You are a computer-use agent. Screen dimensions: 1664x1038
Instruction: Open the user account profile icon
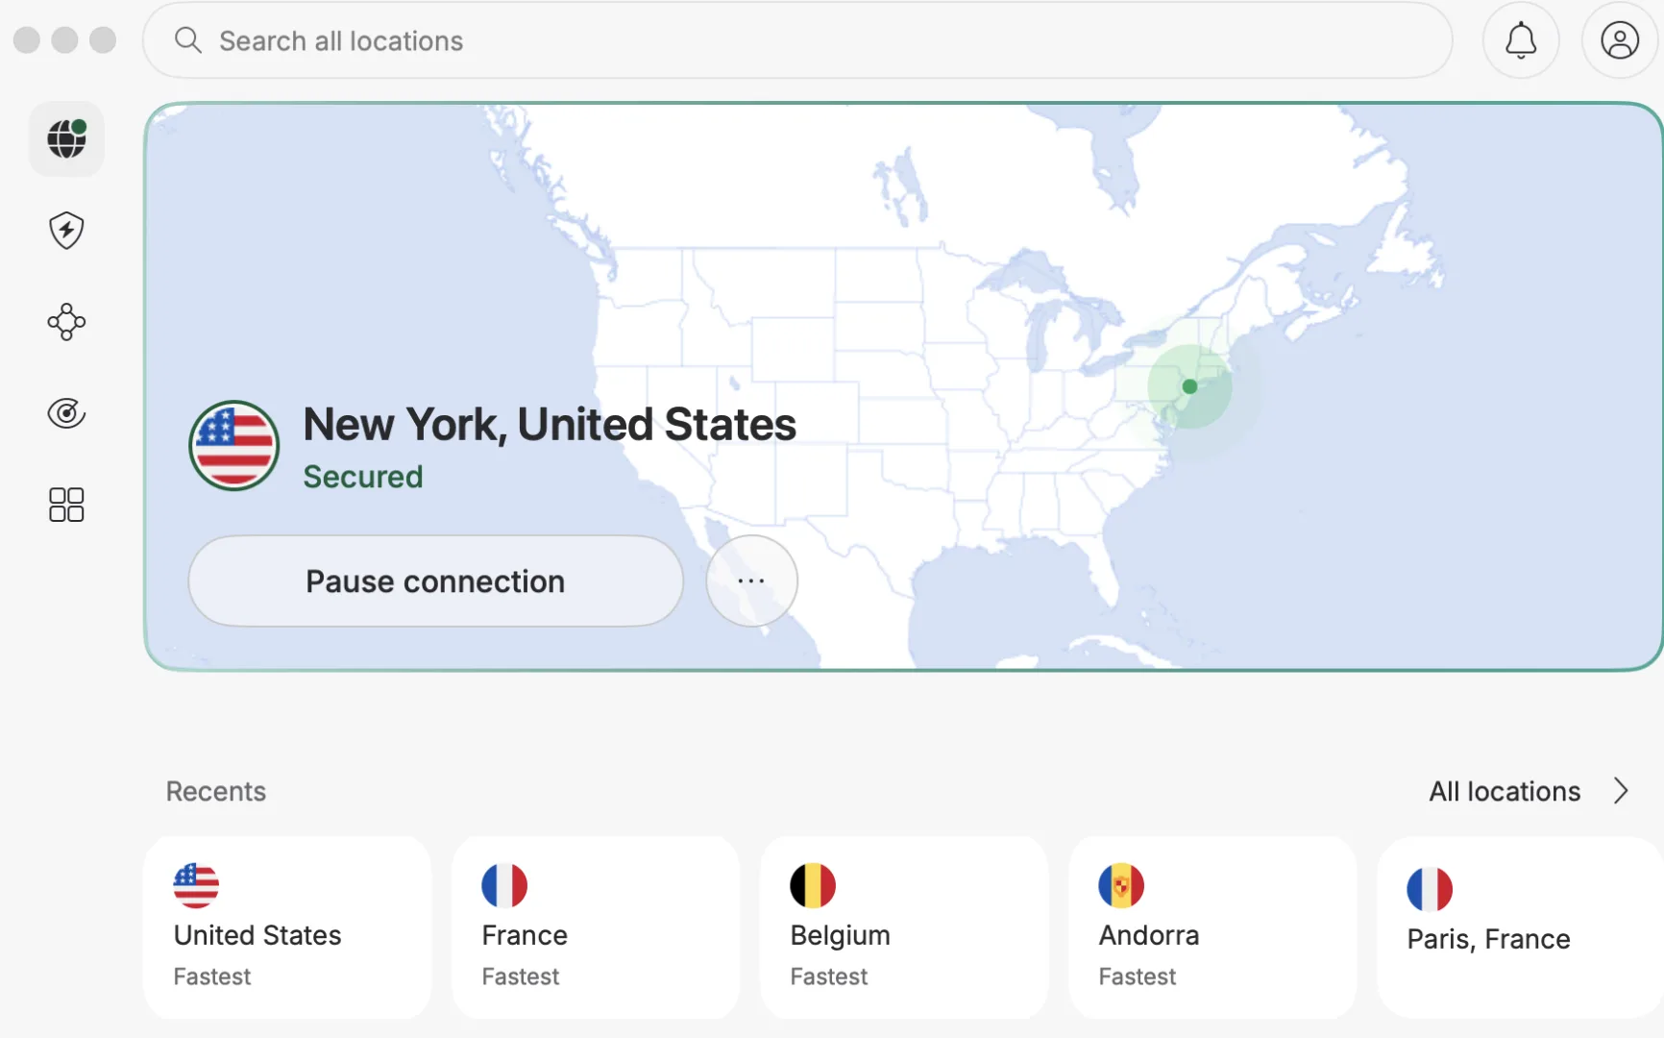coord(1620,40)
